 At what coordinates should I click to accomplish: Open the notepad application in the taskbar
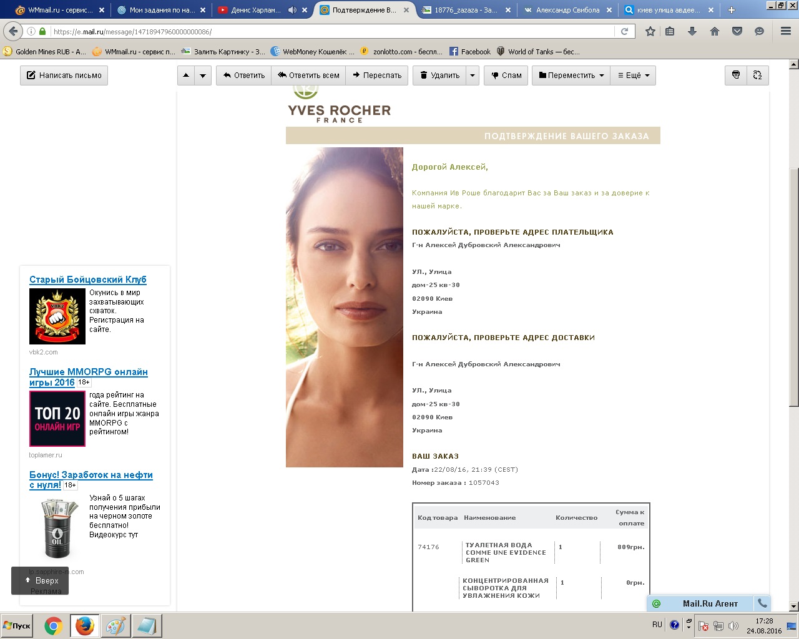coord(147,626)
